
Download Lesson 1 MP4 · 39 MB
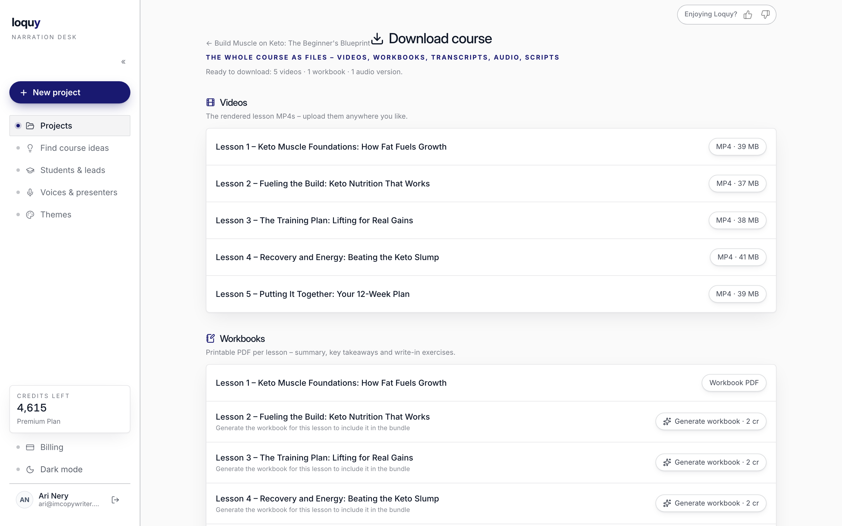click(737, 147)
